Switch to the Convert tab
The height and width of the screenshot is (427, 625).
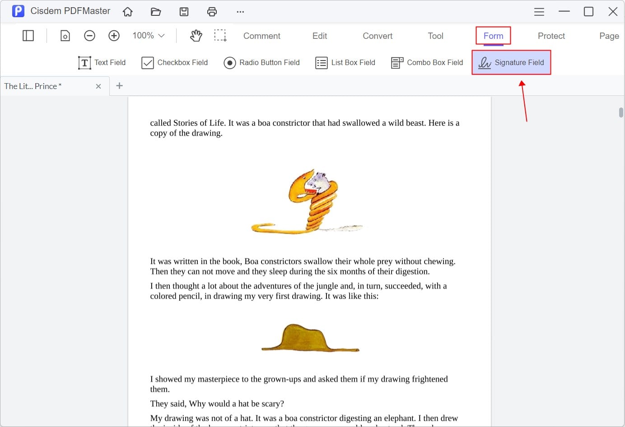pos(377,36)
